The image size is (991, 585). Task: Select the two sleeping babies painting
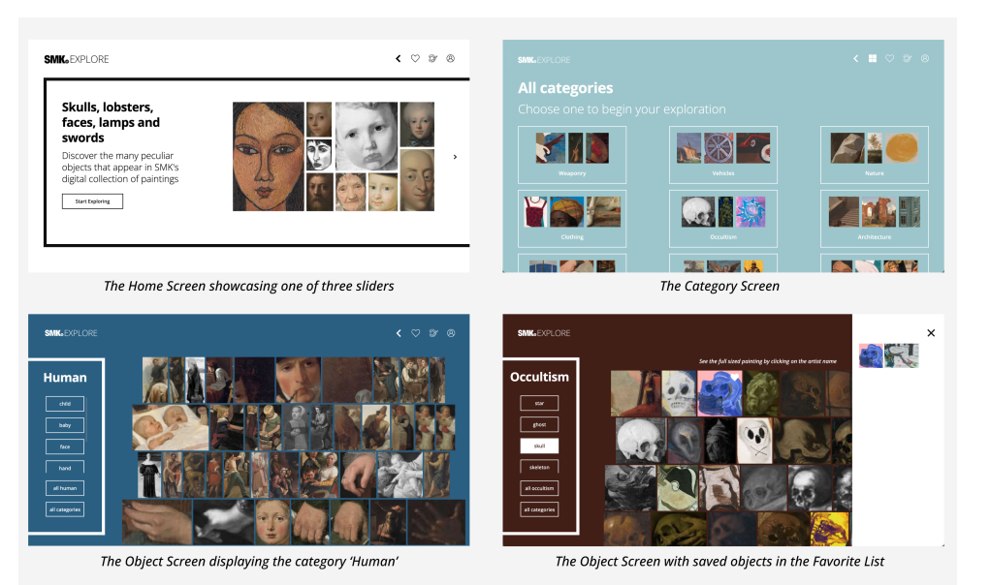coord(170,428)
